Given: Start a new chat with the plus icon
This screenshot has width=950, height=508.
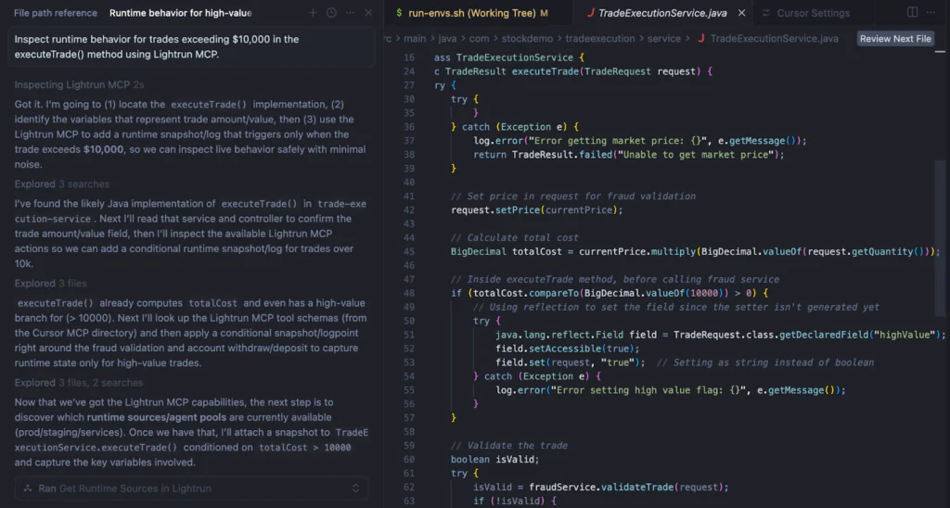Looking at the screenshot, I should 313,13.
